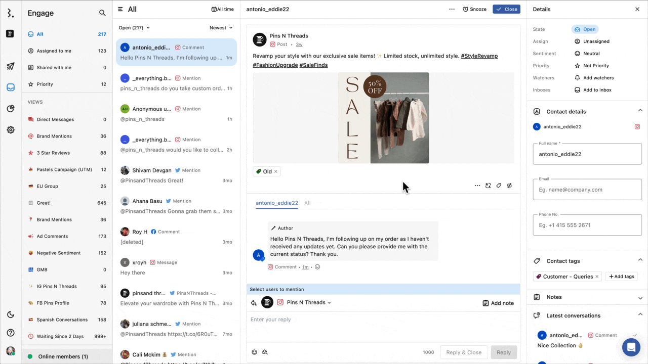Open Settings gear in left rail
This screenshot has height=364, width=648.
[x=10, y=130]
